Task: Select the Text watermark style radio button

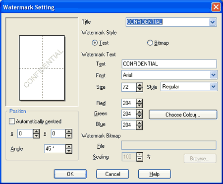Action: pos(95,43)
